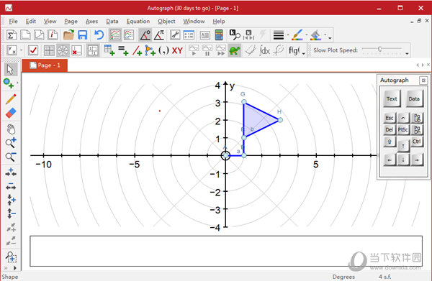432x281 pixels.
Task: Select the arrow pointer tool
Action: pyautogui.click(x=11, y=70)
